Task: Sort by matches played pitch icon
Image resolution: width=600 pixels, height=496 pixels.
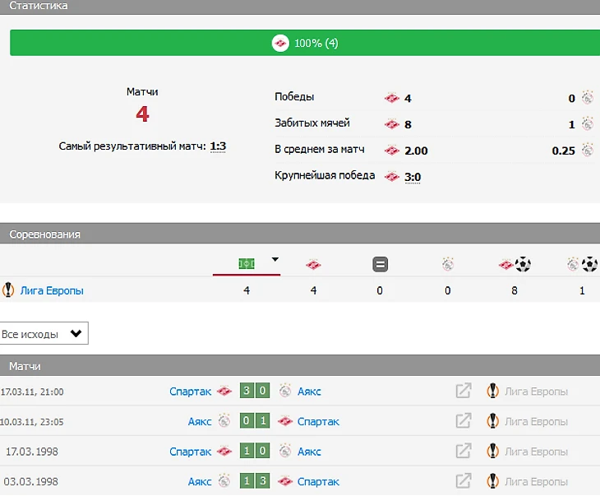Action: coord(247,264)
